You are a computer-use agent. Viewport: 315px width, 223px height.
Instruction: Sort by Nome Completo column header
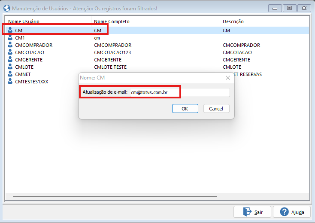[x=112, y=21]
